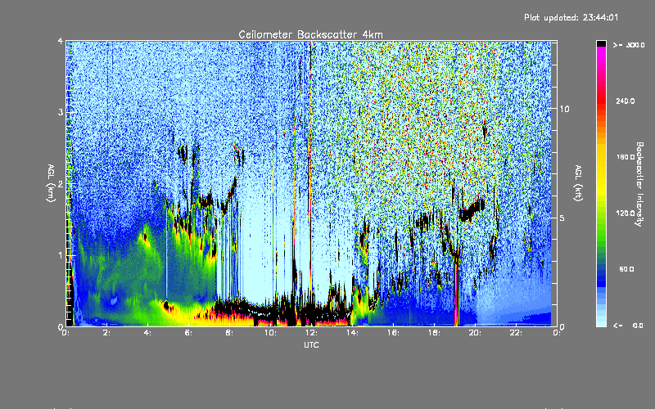
Task: Click the "Ceilometer Backscatter 4km" plot title
Action: (x=310, y=34)
